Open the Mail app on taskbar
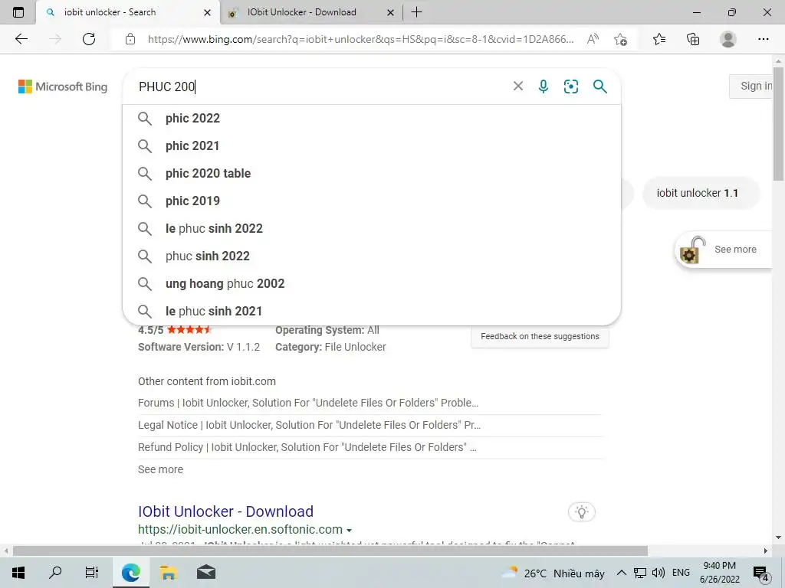 tap(205, 573)
